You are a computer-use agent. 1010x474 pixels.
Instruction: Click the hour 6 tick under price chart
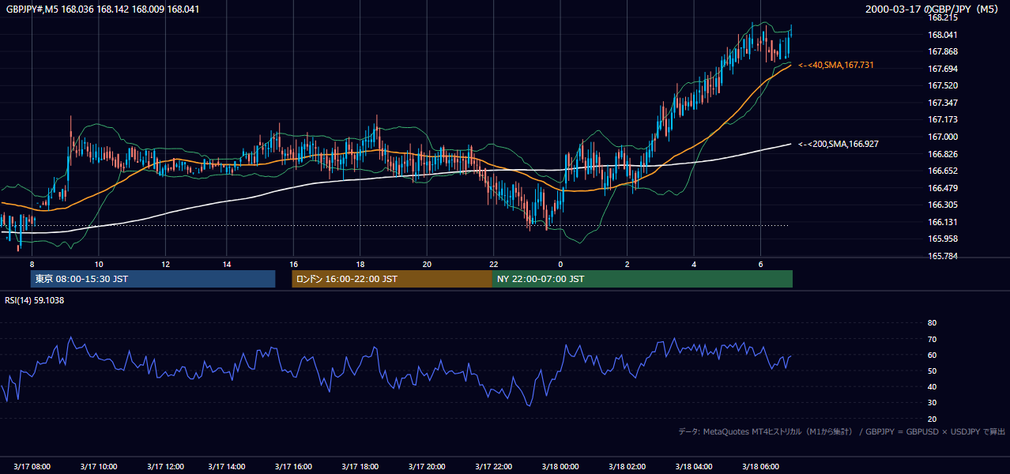tap(761, 264)
